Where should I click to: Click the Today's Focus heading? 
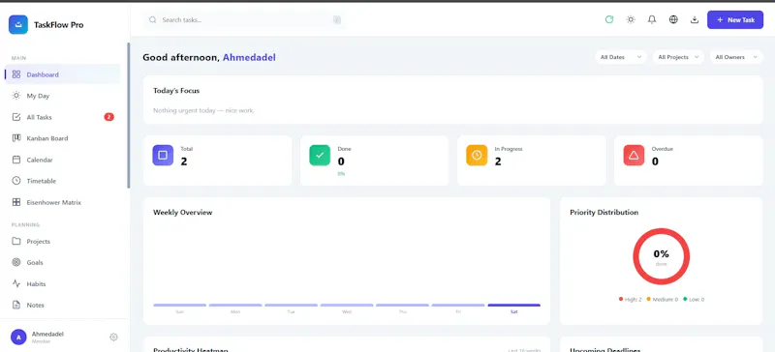(176, 91)
